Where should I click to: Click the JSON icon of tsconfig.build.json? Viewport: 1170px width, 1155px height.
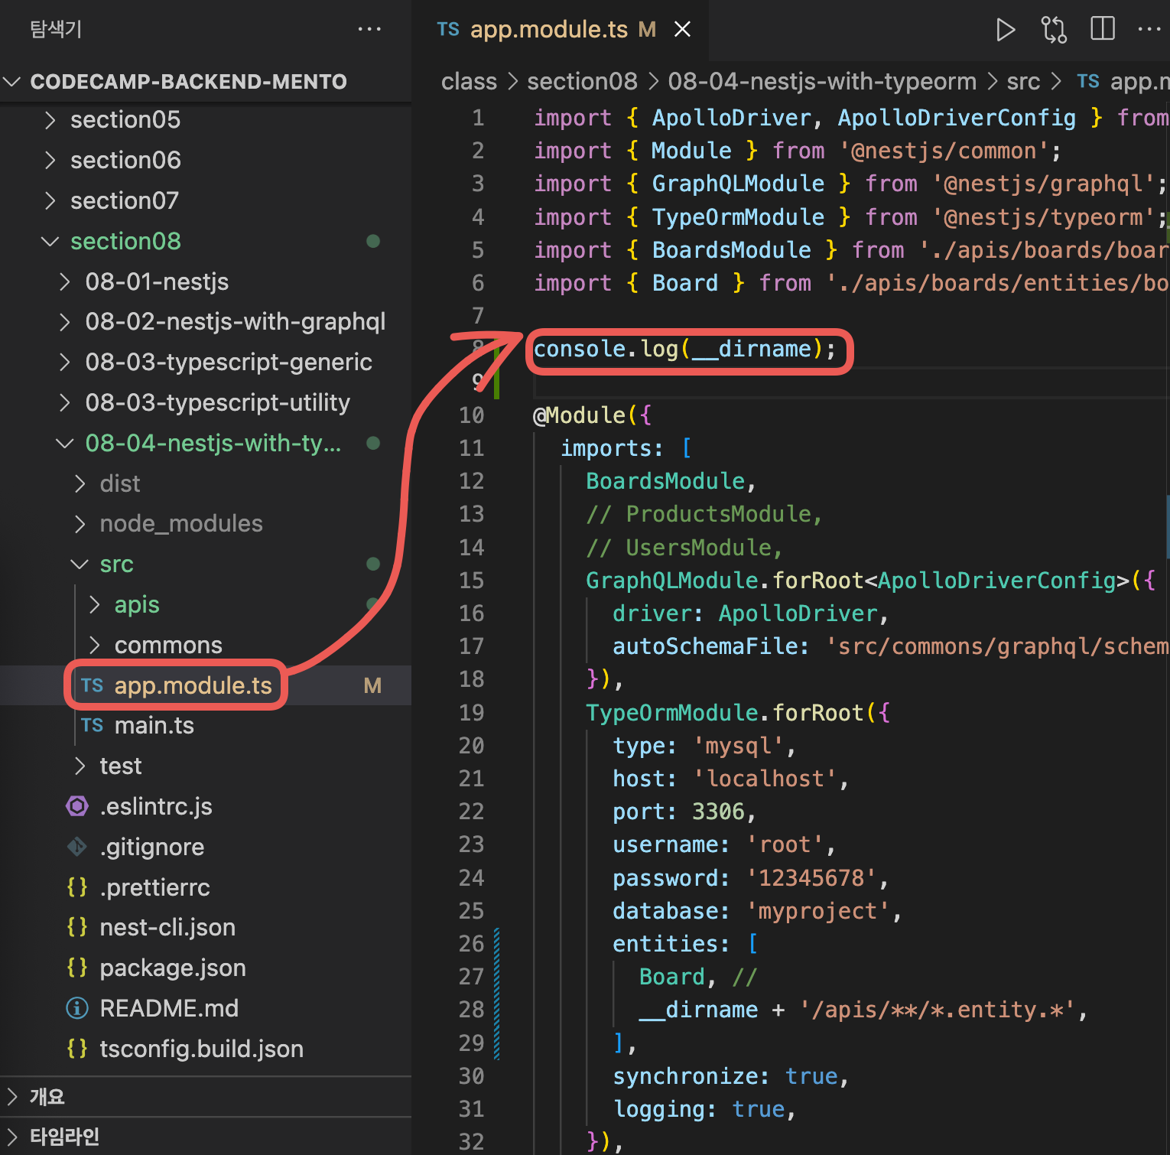[x=77, y=1049]
